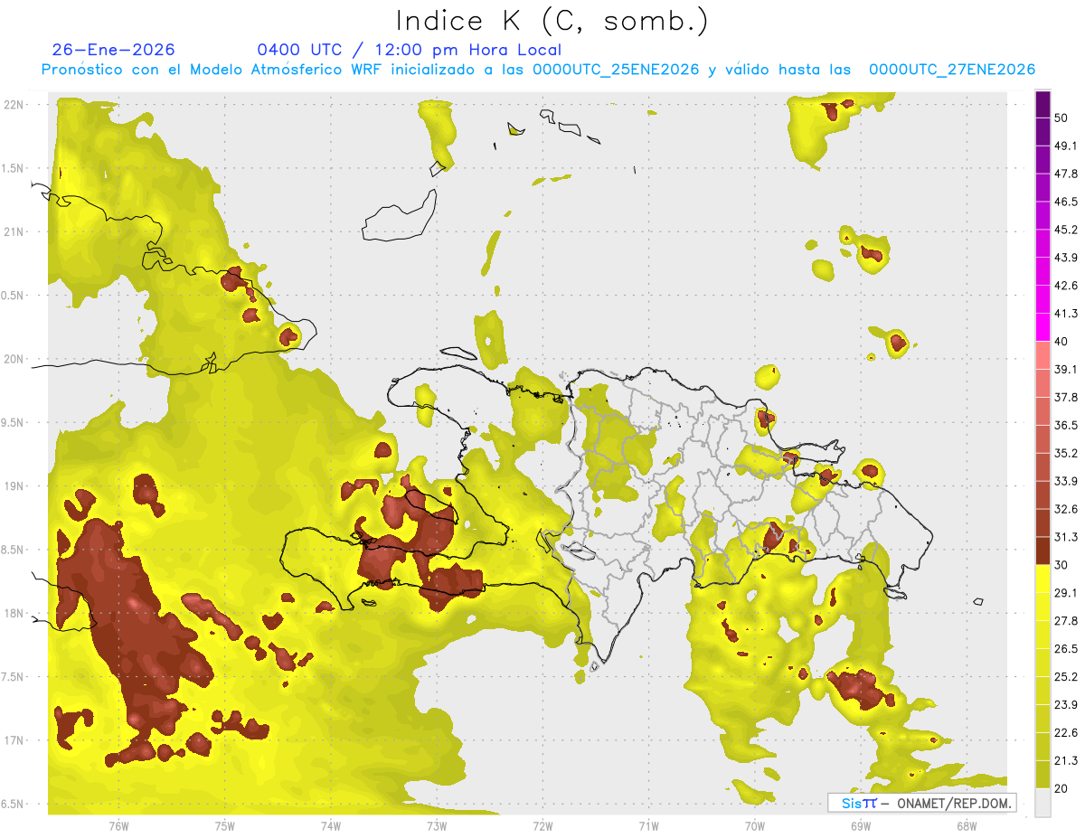
Task: Click the '29.1' value on the color legend
Action: (1066, 592)
